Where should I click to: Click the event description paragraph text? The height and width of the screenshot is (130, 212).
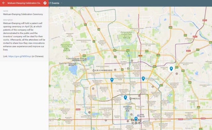(x=24, y=36)
